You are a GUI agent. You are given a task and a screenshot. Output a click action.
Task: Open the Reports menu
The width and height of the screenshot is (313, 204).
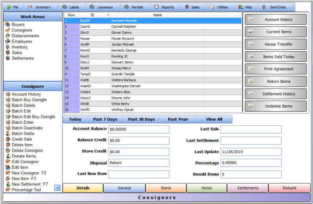[164, 7]
